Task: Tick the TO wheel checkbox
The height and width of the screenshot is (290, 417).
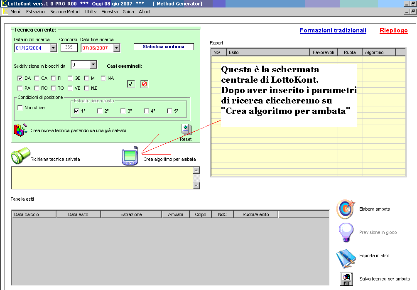Action: pos(53,88)
